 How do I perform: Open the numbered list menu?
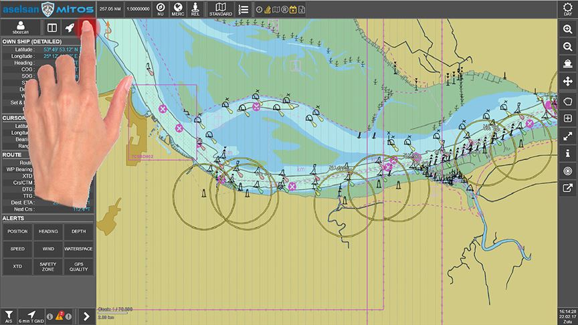243,9
